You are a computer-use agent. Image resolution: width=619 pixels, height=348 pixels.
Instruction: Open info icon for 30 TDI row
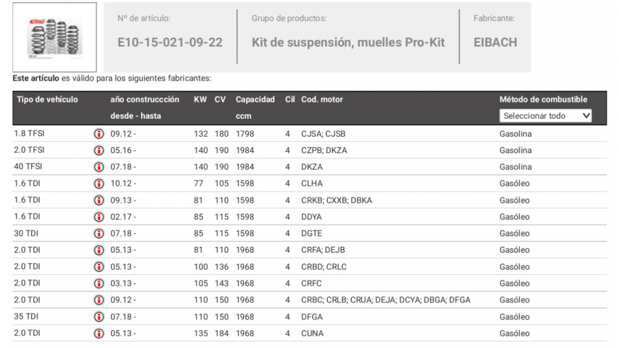(x=98, y=233)
